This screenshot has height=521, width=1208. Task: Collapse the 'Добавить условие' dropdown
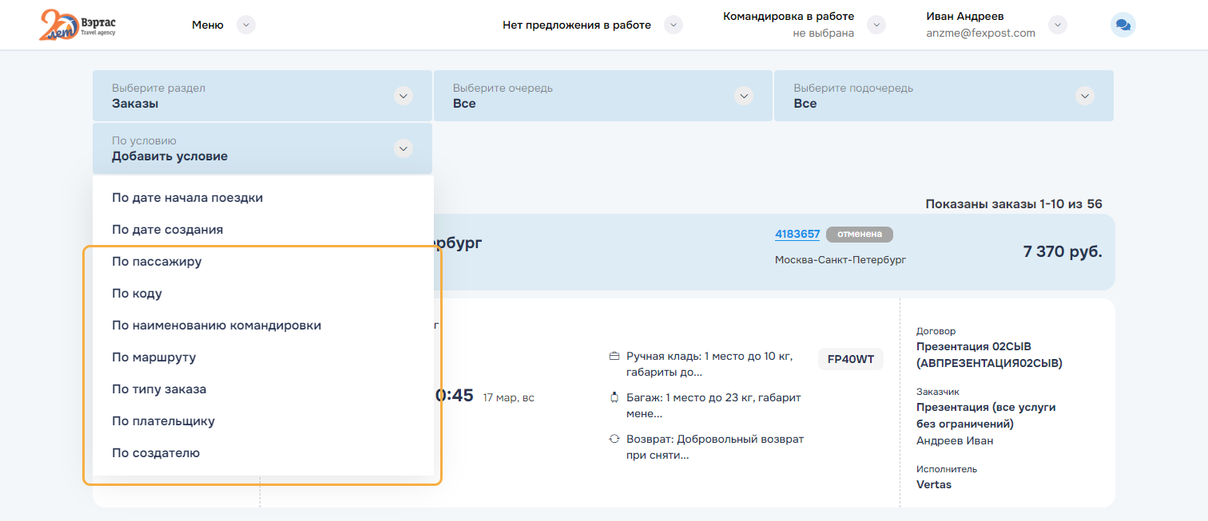pyautogui.click(x=403, y=148)
